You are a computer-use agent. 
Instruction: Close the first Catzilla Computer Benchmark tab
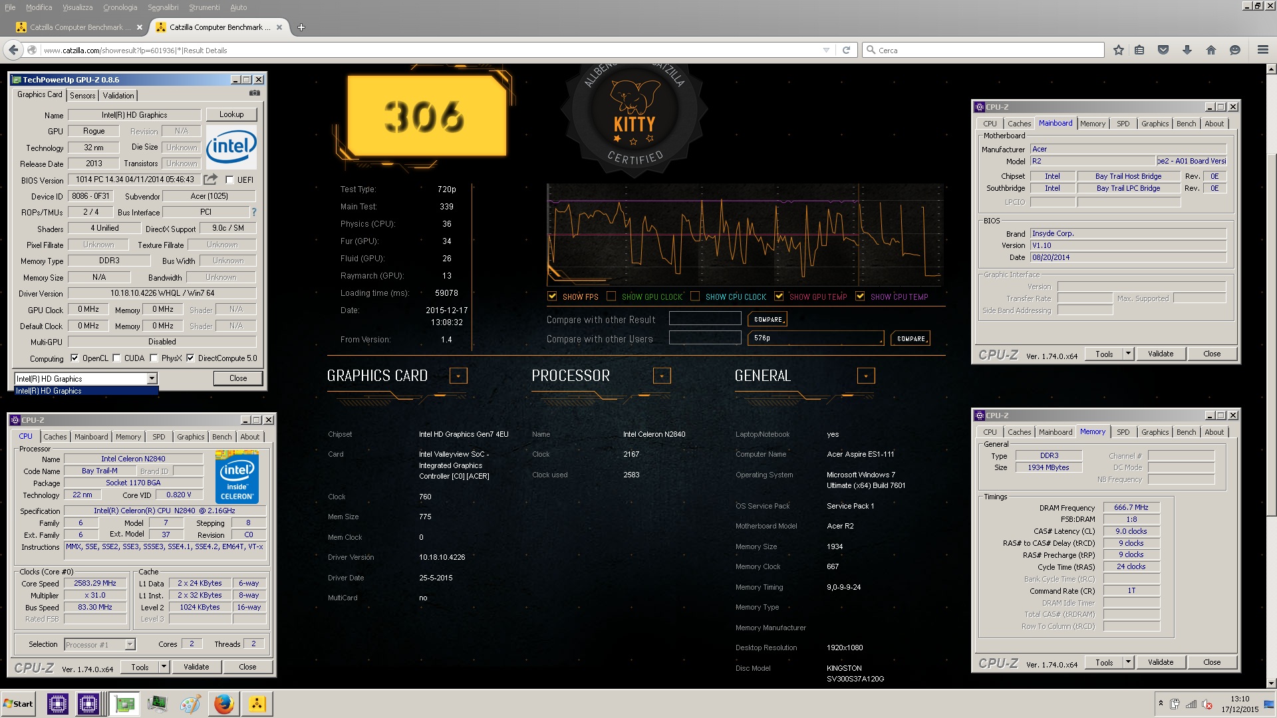pos(139,27)
